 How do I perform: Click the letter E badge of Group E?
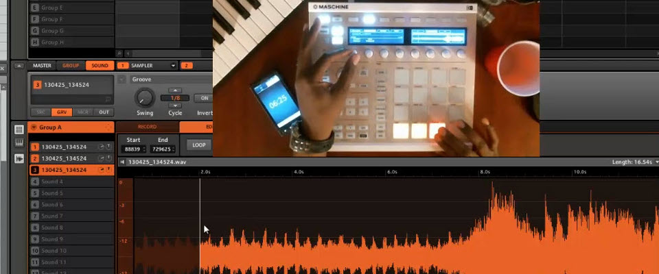tap(34, 8)
